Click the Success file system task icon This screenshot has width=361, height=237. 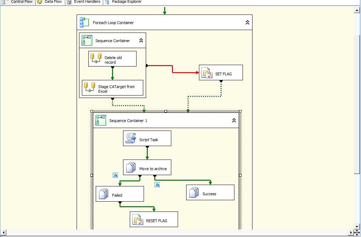[194, 192]
